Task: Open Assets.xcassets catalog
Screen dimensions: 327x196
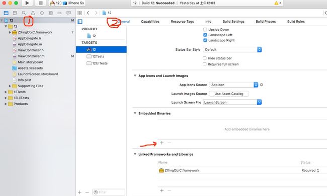Action: click(x=30, y=68)
